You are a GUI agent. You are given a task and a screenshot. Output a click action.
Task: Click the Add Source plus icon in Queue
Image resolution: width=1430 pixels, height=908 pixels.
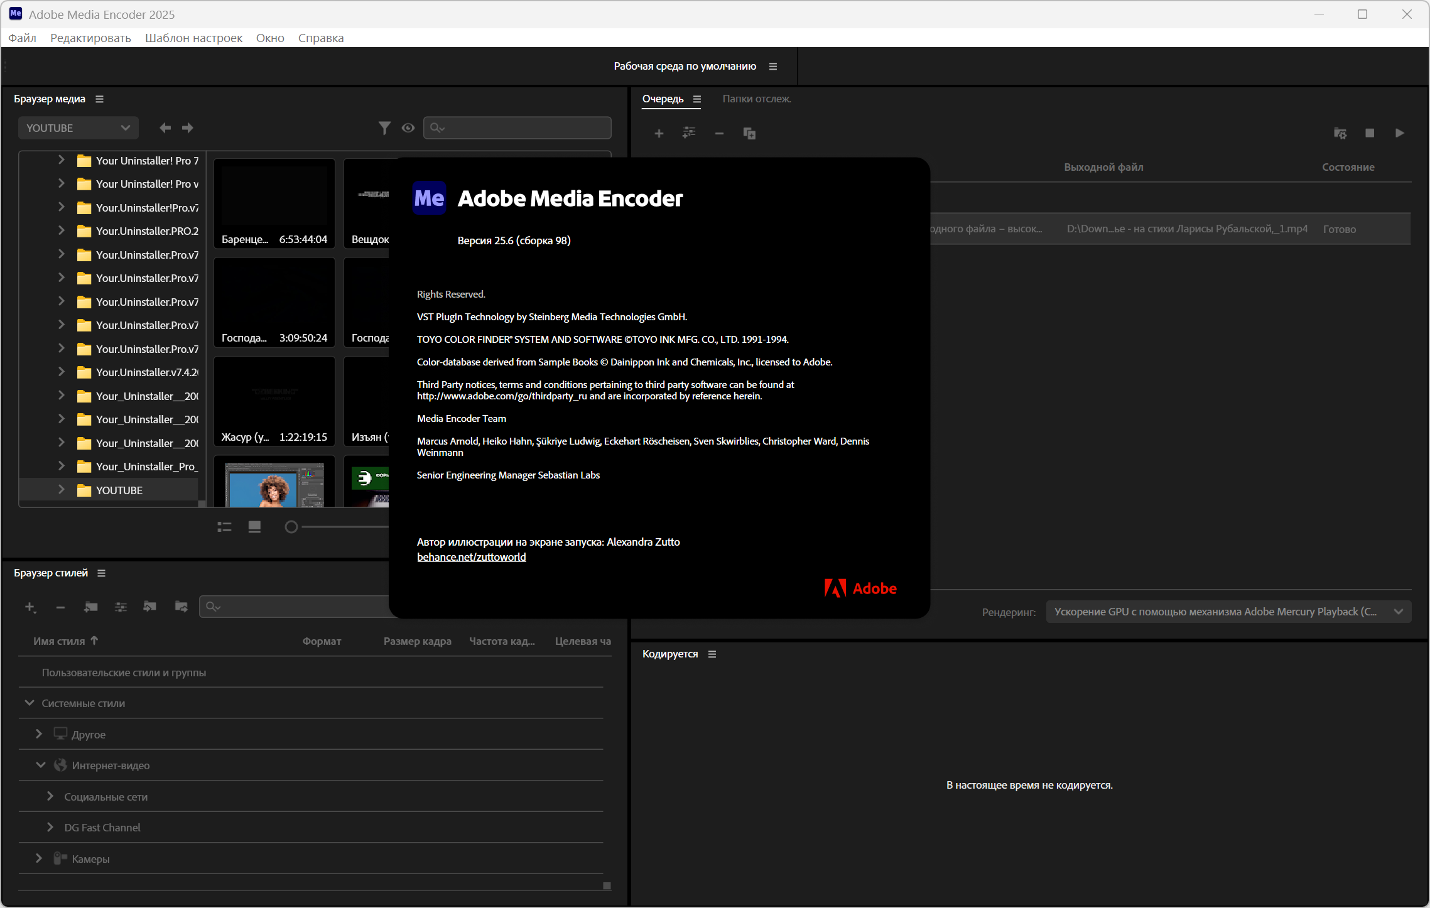coord(659,133)
